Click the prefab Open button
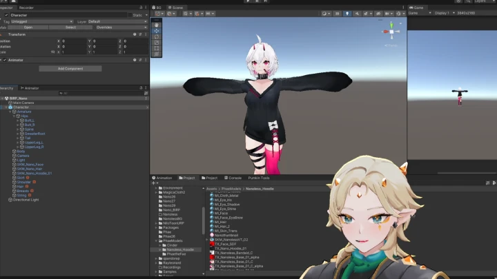 (28, 27)
